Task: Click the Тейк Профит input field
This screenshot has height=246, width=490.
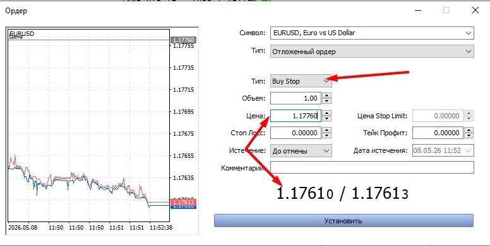Action: point(438,133)
